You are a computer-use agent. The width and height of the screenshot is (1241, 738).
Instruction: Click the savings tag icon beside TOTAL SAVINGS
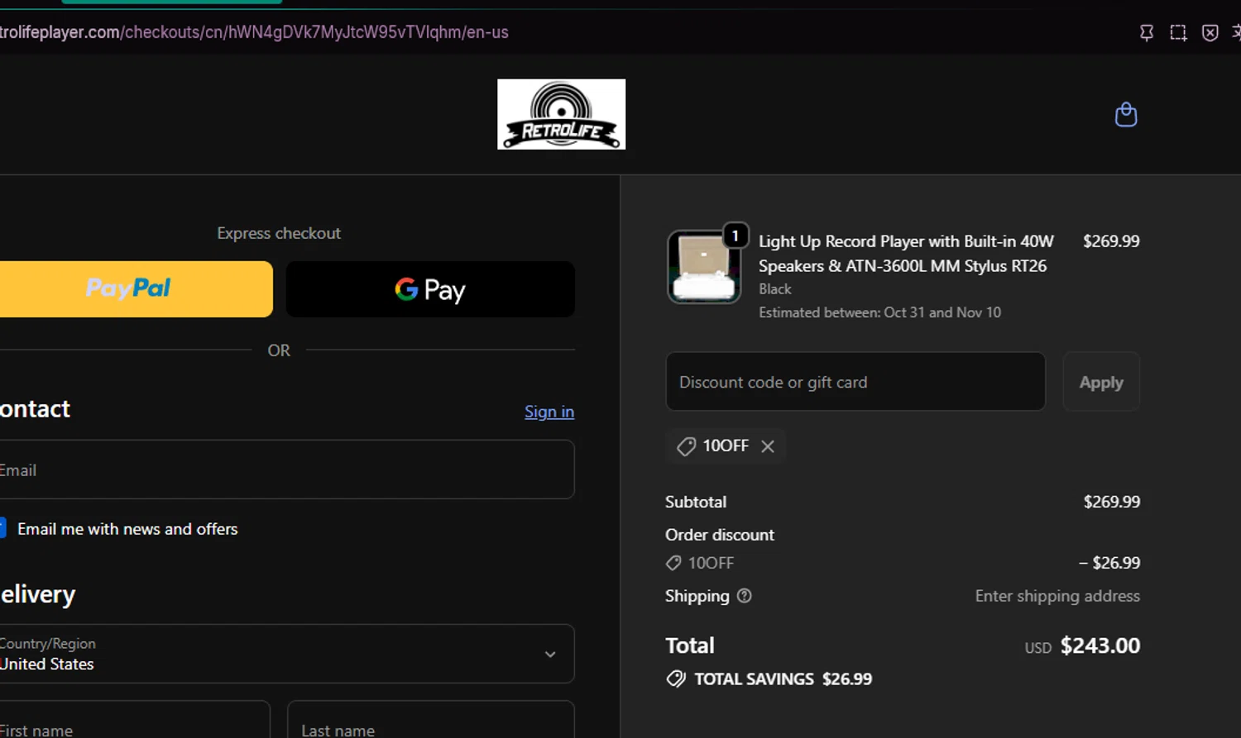pyautogui.click(x=676, y=679)
